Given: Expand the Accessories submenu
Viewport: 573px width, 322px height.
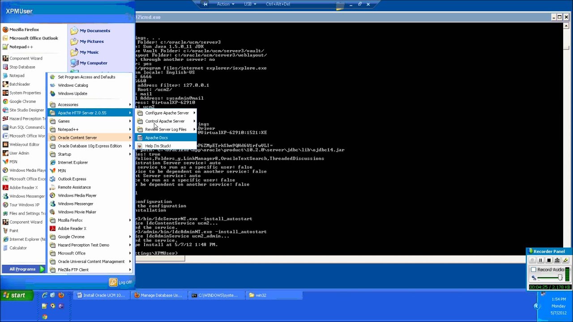Looking at the screenshot, I should pyautogui.click(x=90, y=105).
